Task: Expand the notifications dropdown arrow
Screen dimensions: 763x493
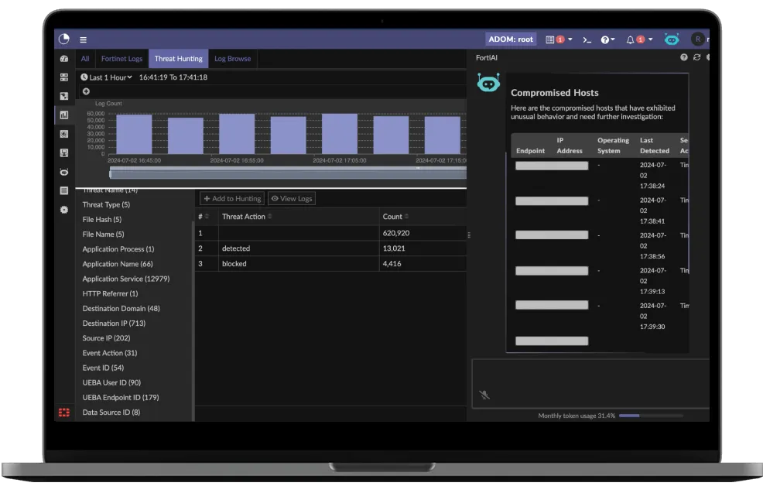Action: [651, 39]
